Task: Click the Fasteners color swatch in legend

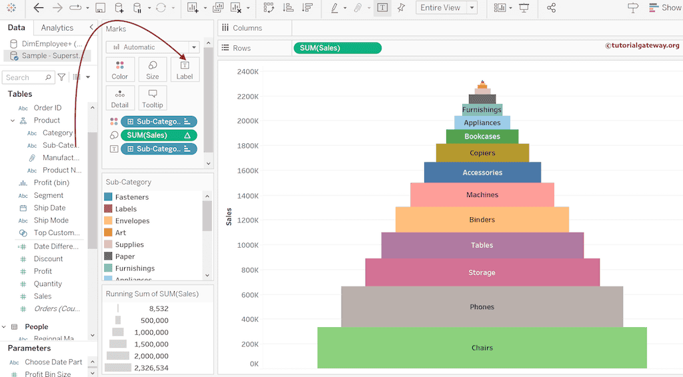Action: click(109, 197)
